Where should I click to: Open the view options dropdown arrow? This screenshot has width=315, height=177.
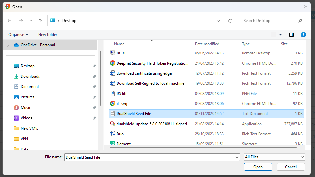pos(280,35)
